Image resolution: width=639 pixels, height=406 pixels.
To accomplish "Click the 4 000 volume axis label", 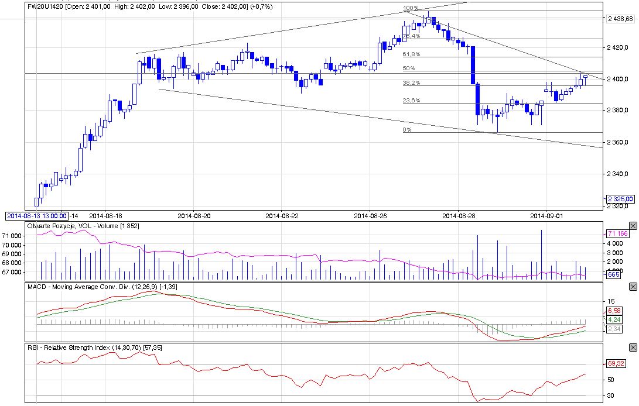I will tap(615, 243).
